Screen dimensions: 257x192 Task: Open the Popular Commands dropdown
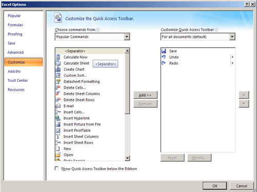point(127,37)
